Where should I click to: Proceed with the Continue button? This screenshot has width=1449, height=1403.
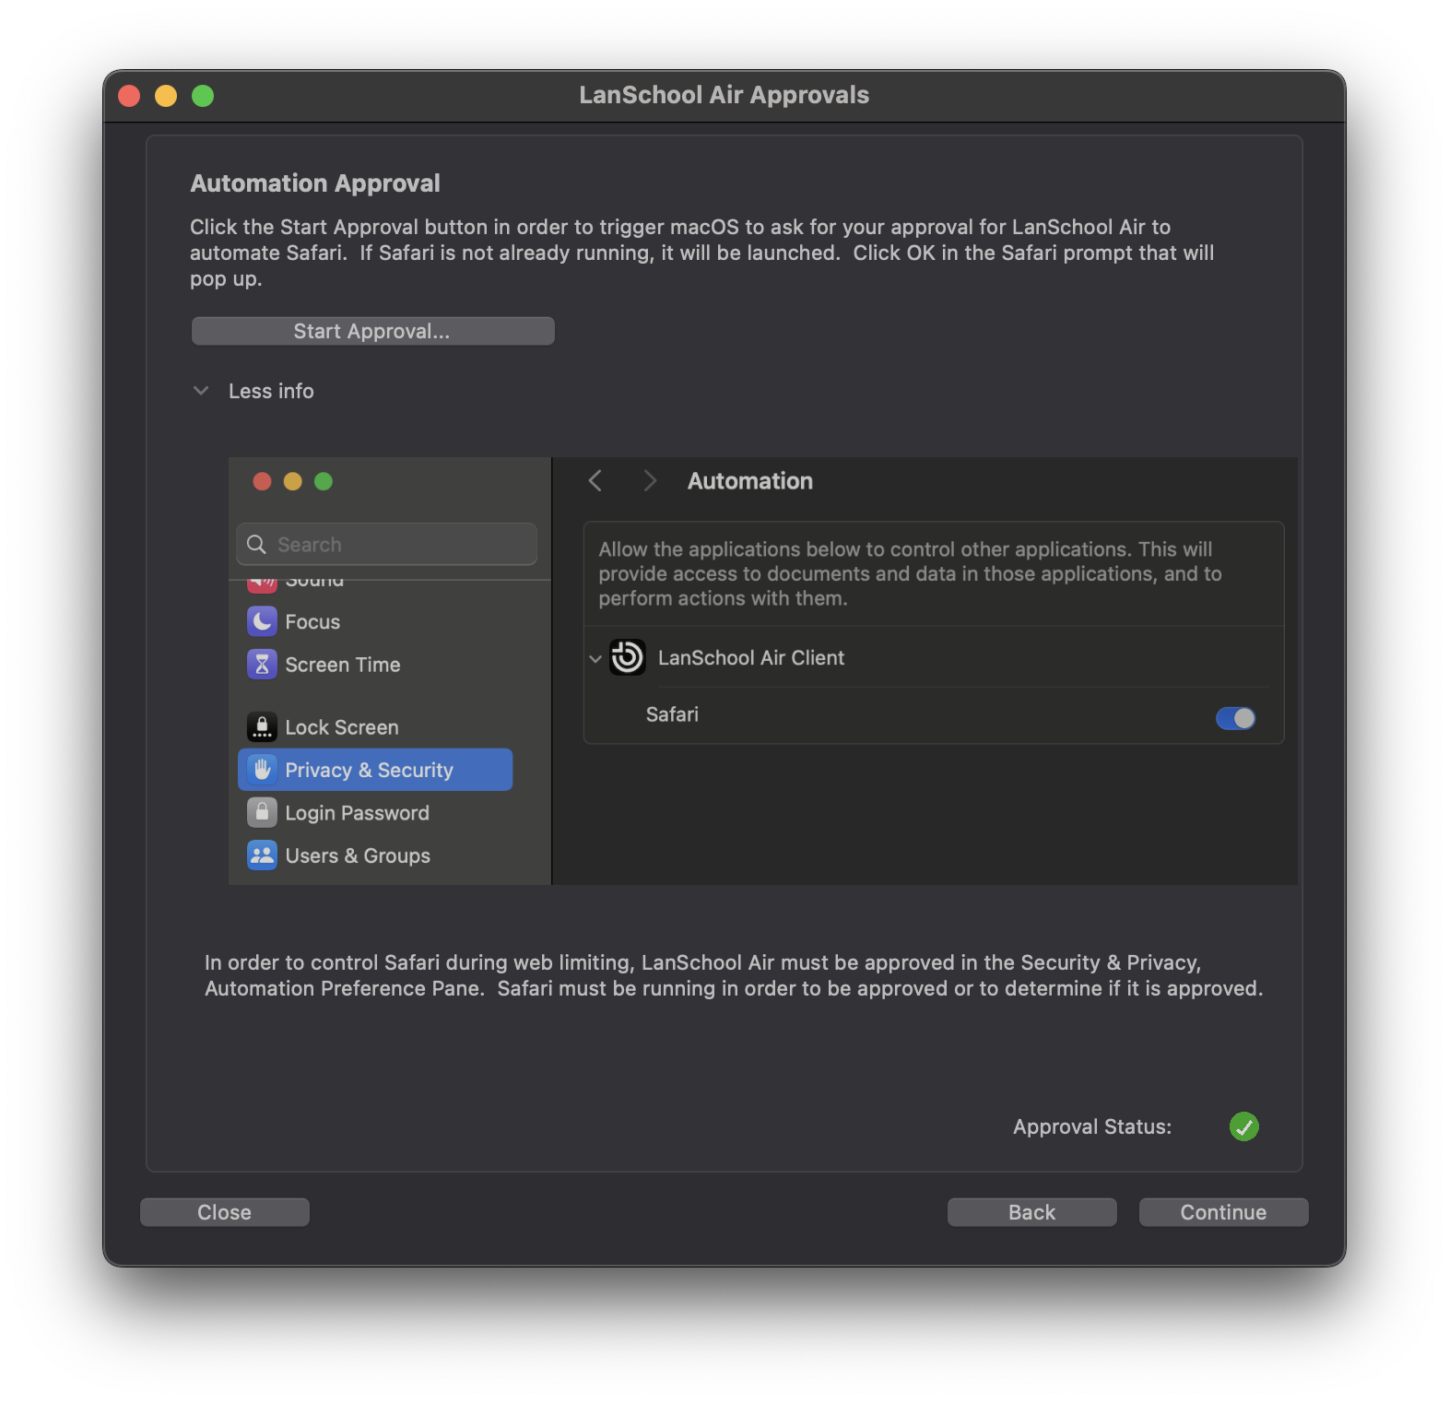(1223, 1212)
